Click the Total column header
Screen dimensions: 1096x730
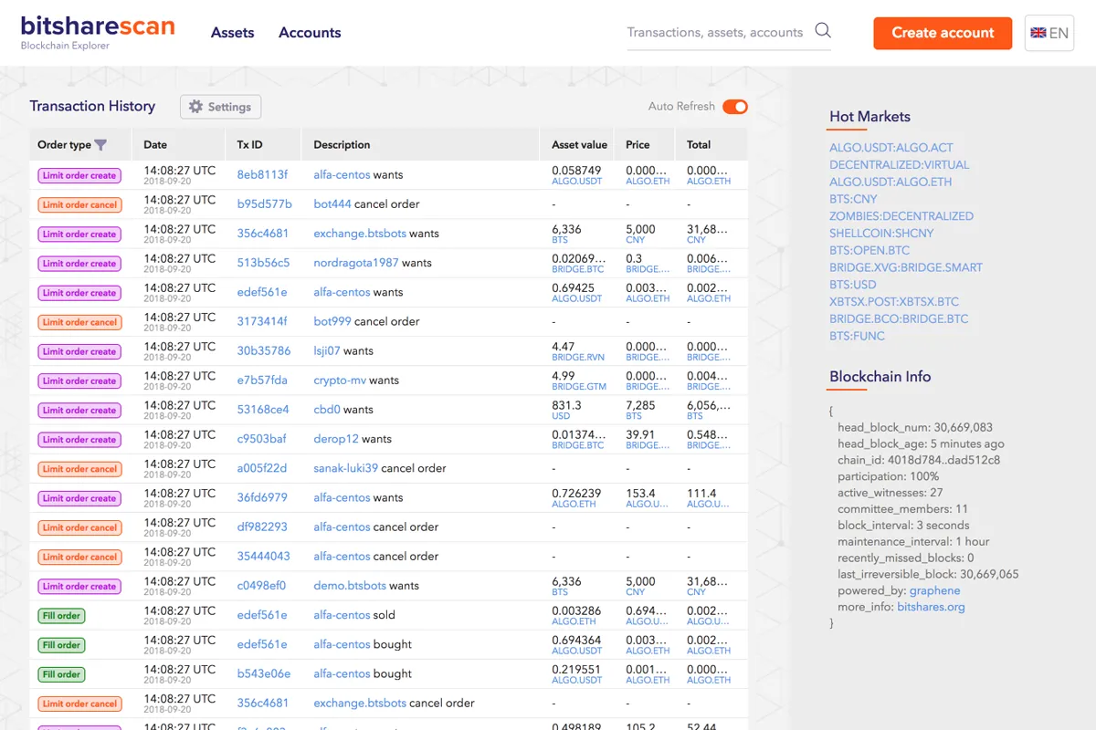699,145
